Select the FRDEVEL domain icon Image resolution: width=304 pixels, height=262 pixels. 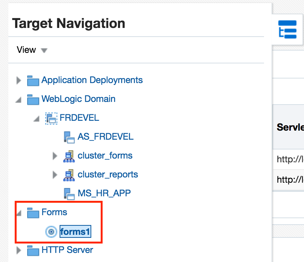click(51, 118)
